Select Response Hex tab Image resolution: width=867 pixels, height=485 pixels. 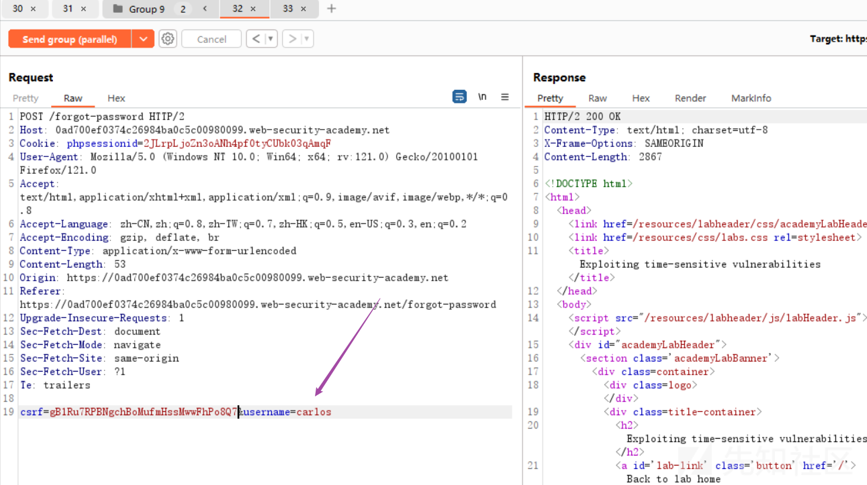[x=641, y=98]
